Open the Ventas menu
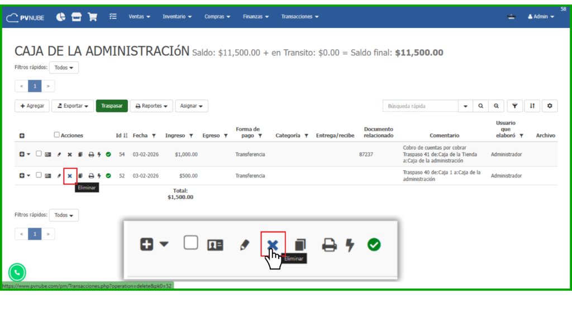The width and height of the screenshot is (572, 322). pyautogui.click(x=139, y=17)
